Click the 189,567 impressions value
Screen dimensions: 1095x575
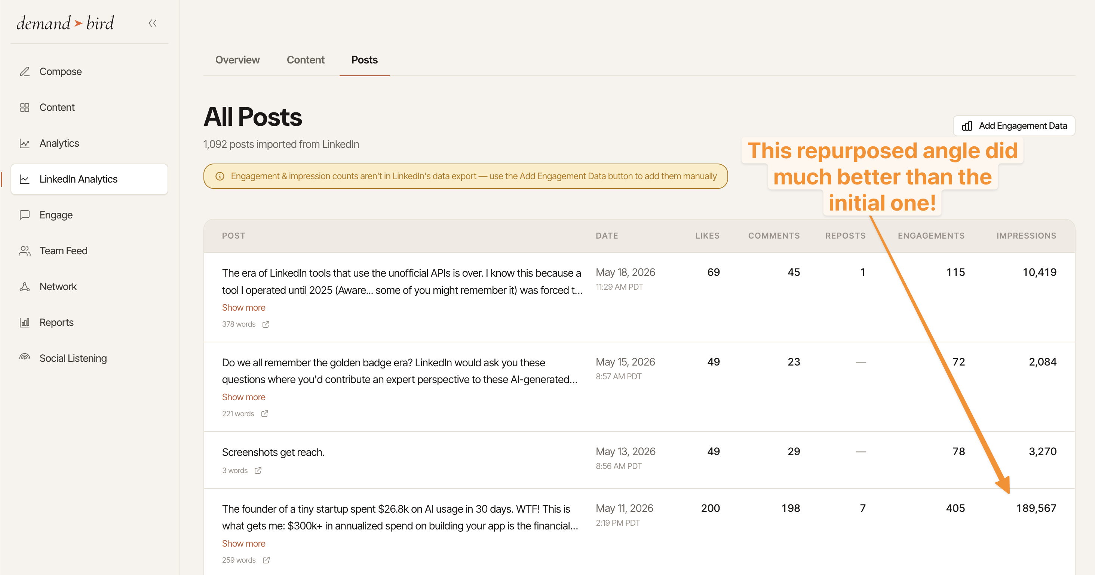coord(1036,508)
